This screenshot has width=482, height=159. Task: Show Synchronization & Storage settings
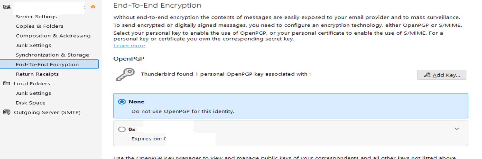click(52, 55)
